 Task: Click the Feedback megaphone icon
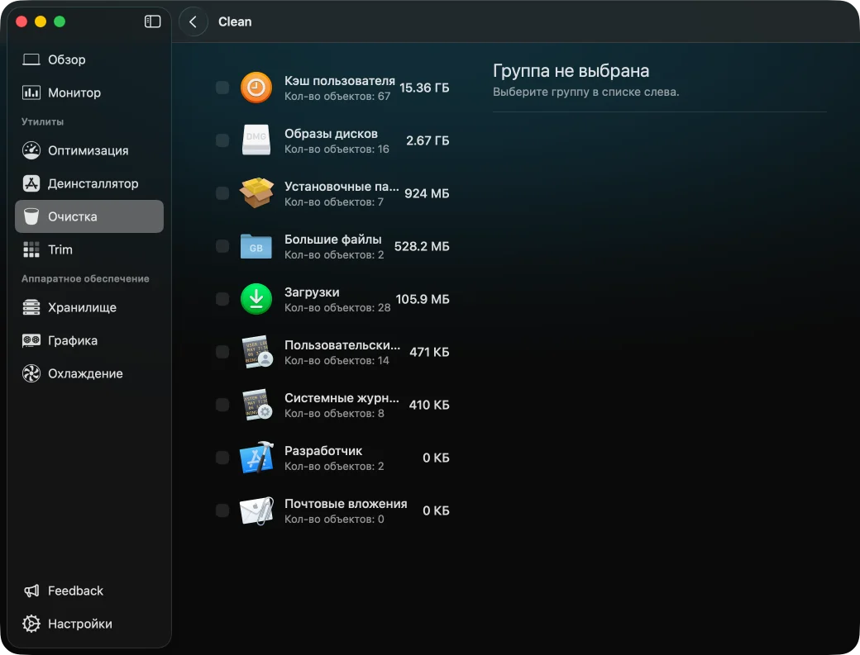pos(31,591)
